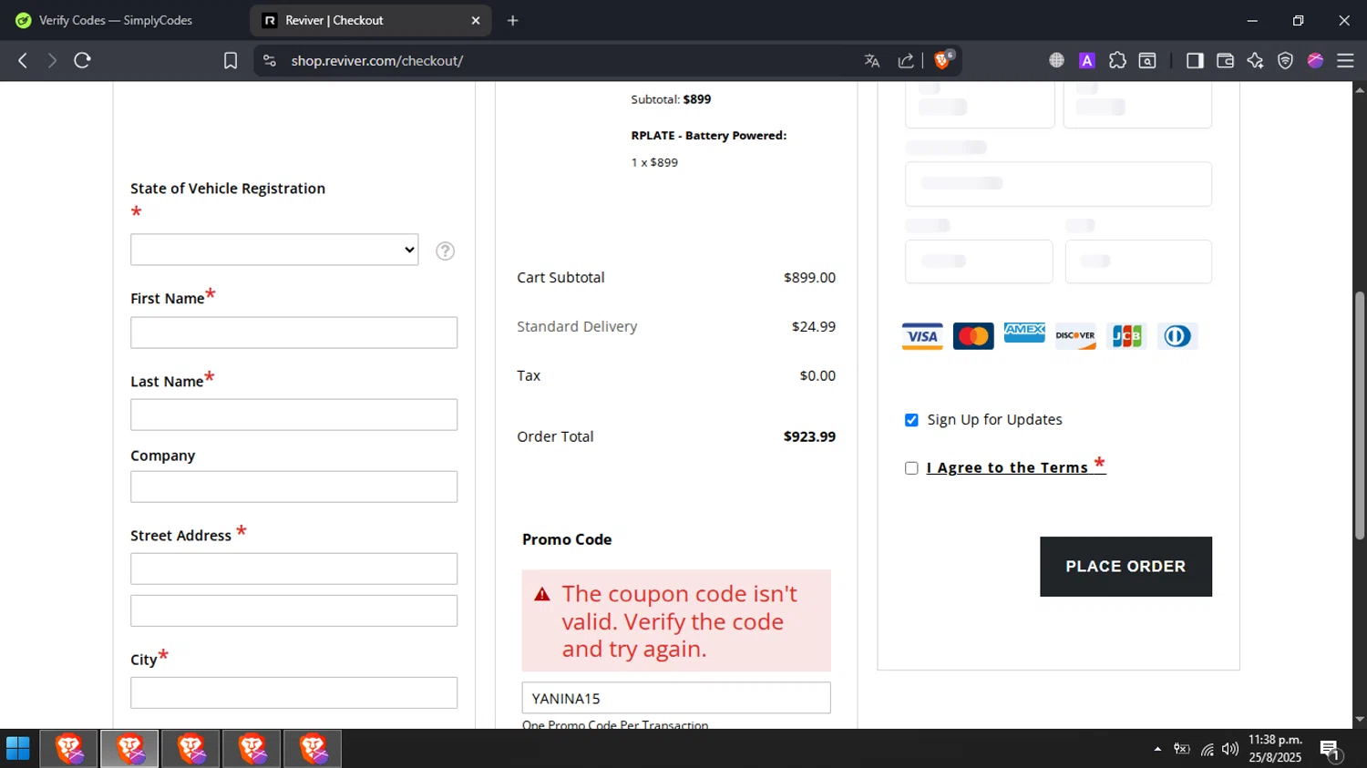
Task: Select the Reviver Checkout tab
Action: click(369, 20)
